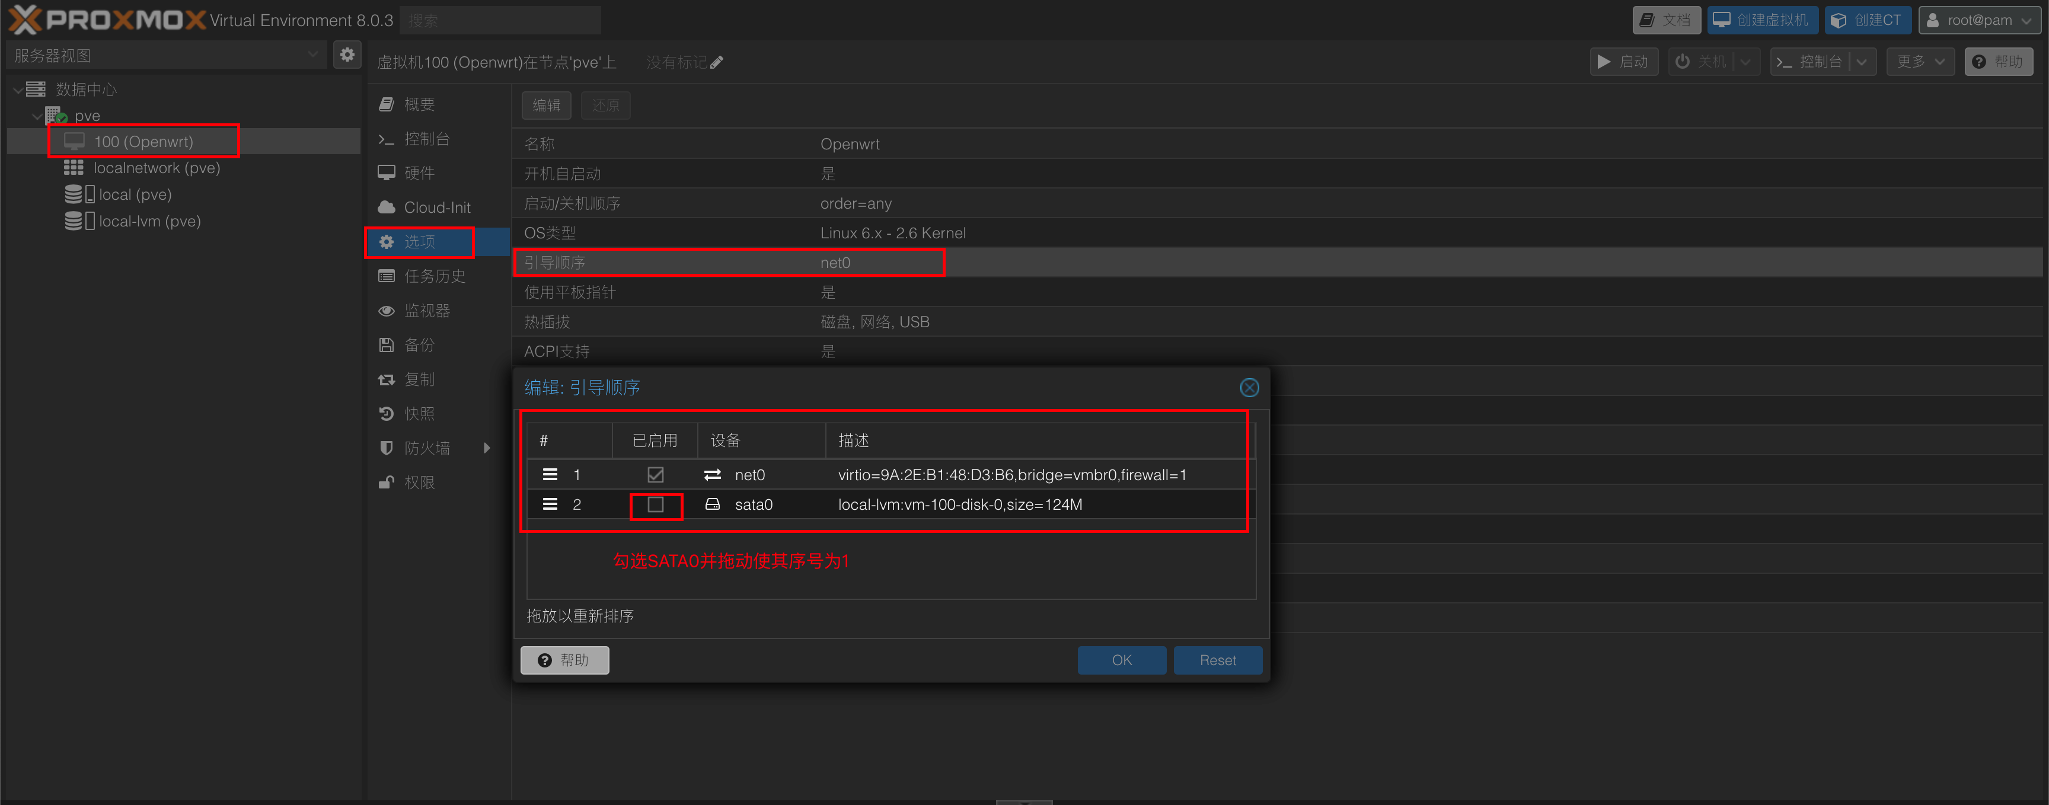Click 帮助 help in dialog
The image size is (2049, 805).
point(565,660)
